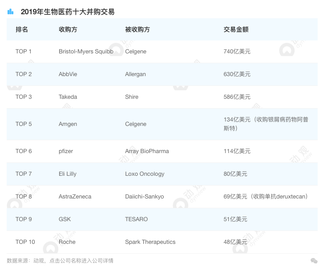Click the 收购方 column header
This screenshot has height=271, width=323.
pyautogui.click(x=68, y=29)
